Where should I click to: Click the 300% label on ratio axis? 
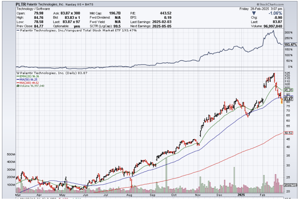coord(289,32)
